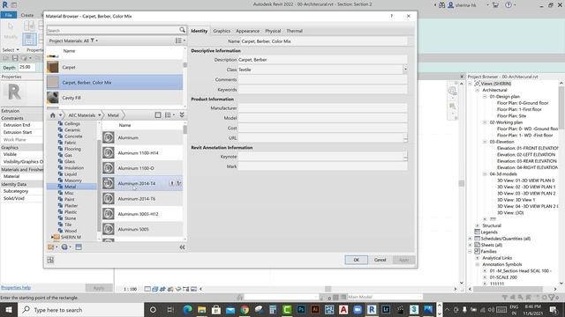Click the Manufacturer input field
Screen dimensions: 565x317
pyautogui.click(x=323, y=108)
